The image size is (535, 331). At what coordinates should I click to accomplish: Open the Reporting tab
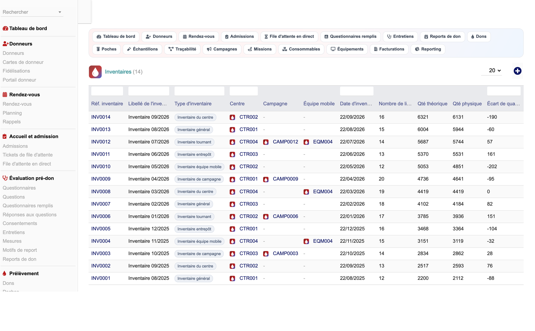[x=428, y=49]
